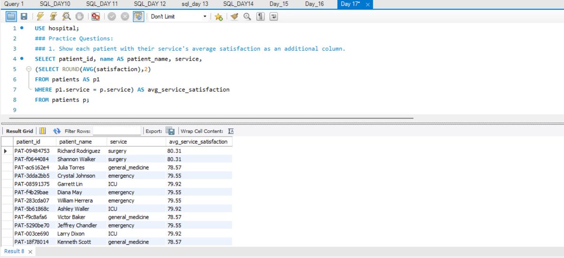
Task: Execute the query with lightning bolt icon
Action: pos(39,16)
